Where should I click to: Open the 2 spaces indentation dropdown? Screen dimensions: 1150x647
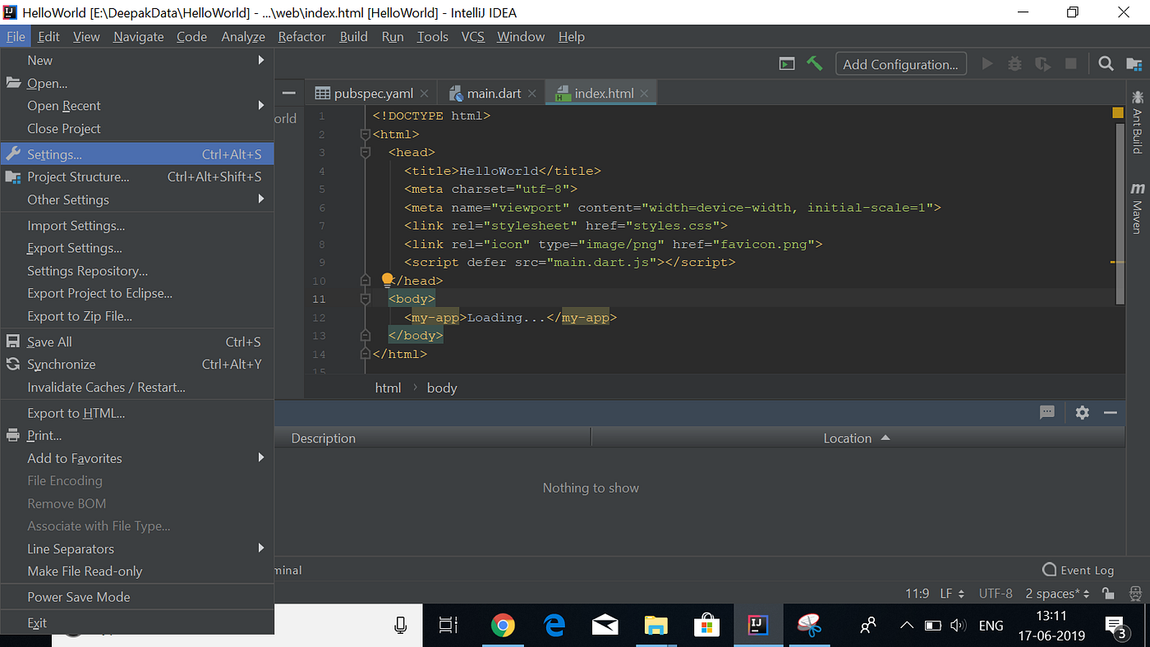point(1056,593)
